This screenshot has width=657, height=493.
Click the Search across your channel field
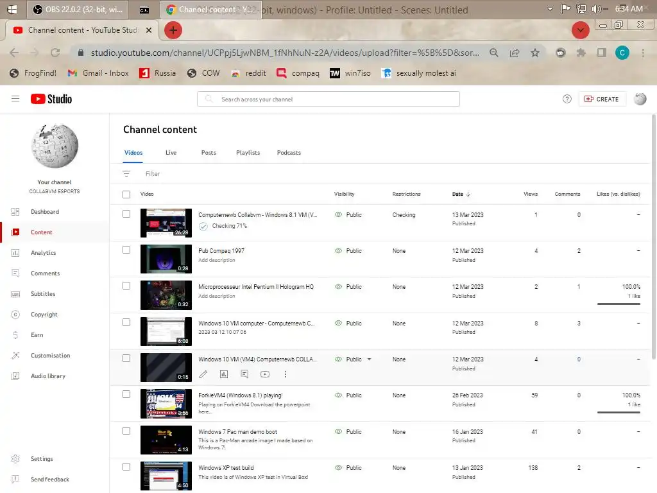pyautogui.click(x=328, y=99)
